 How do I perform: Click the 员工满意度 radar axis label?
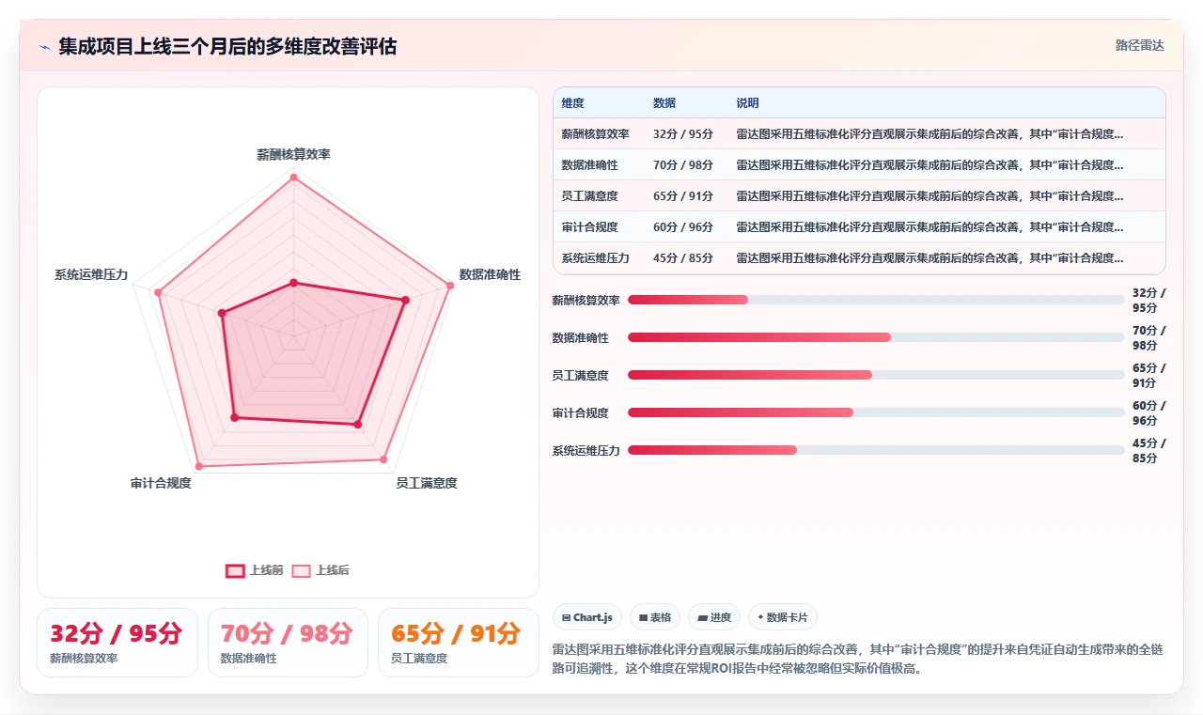click(427, 483)
